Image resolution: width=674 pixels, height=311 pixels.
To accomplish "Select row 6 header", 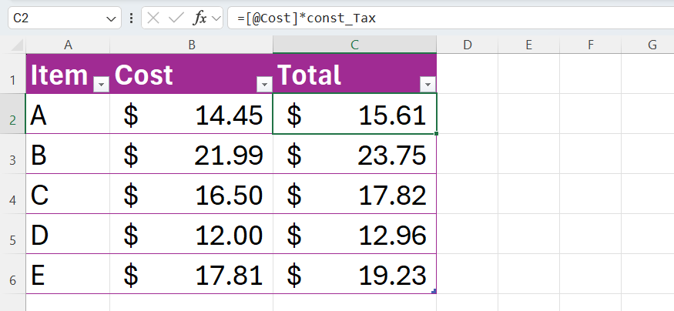I will (x=13, y=273).
